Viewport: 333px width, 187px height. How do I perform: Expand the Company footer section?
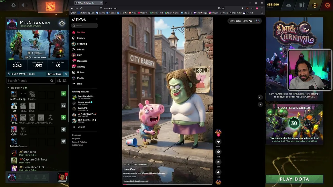[76, 135]
